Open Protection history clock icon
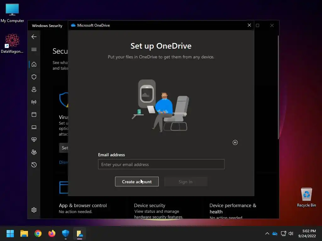The width and height of the screenshot is (322, 241). 34,165
